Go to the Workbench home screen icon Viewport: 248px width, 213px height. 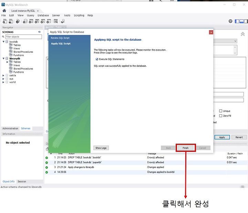tap(4, 11)
